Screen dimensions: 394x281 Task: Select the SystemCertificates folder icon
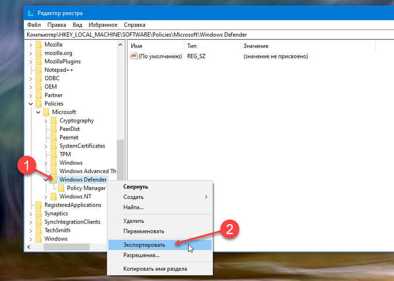[x=54, y=146]
